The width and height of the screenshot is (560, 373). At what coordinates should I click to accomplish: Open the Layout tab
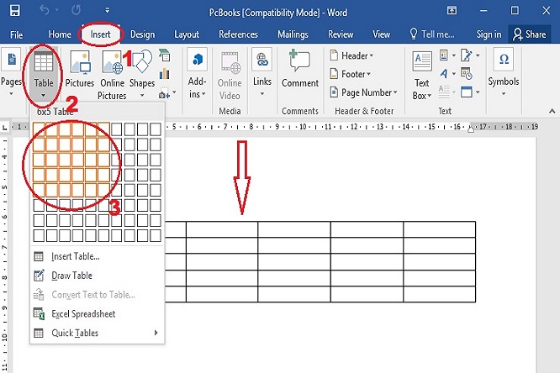click(187, 34)
